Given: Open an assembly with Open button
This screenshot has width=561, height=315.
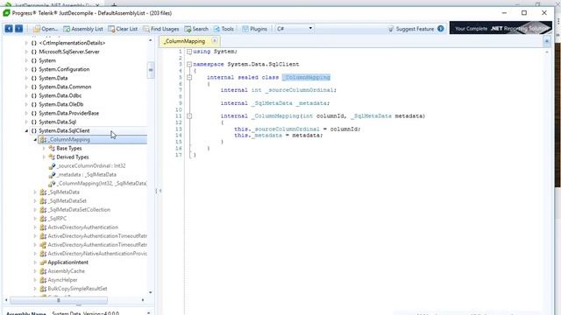Looking at the screenshot, I should 45,29.
